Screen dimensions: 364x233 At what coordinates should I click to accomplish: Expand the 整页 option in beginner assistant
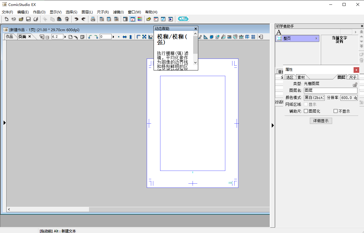[x=316, y=38]
